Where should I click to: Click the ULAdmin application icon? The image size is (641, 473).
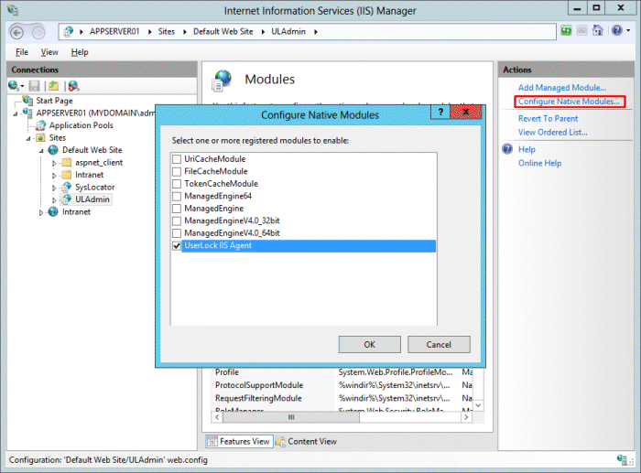(66, 199)
